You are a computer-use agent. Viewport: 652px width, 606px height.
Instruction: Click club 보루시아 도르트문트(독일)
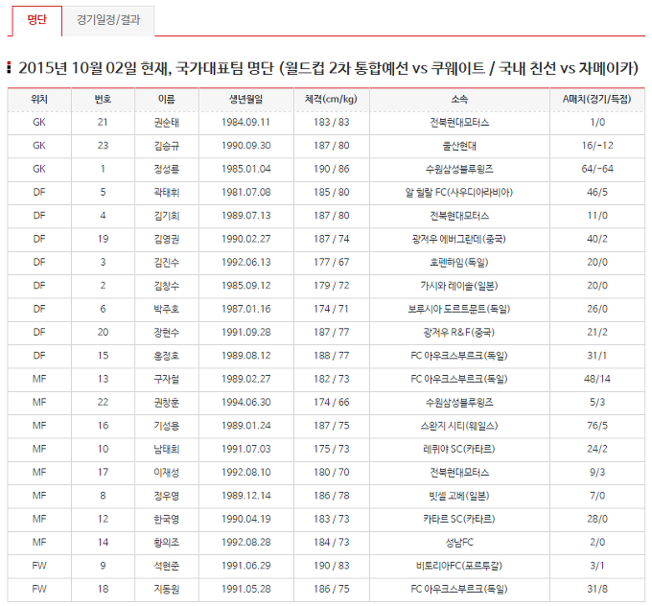pos(459,309)
